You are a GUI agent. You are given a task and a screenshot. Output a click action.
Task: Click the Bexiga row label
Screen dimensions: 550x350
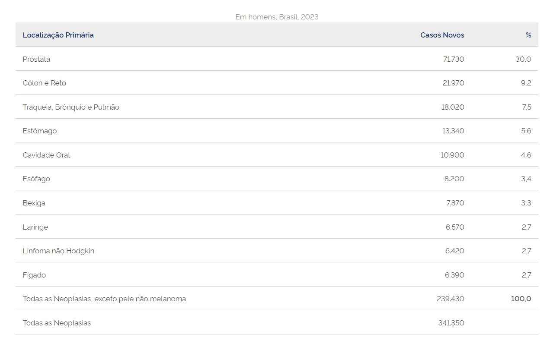click(34, 203)
